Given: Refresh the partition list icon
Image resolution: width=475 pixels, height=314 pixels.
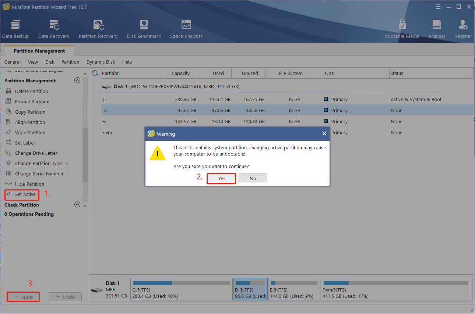Looking at the screenshot, I should pos(95,73).
